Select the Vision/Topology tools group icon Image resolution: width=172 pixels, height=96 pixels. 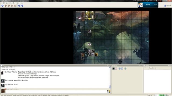(x=15, y=6)
